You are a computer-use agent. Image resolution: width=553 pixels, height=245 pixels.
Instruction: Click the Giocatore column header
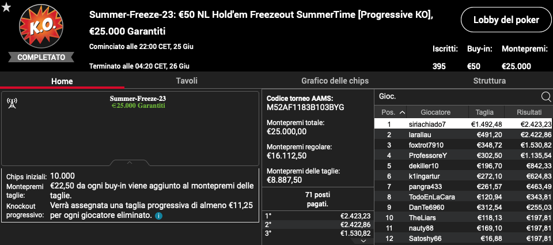tap(435, 112)
